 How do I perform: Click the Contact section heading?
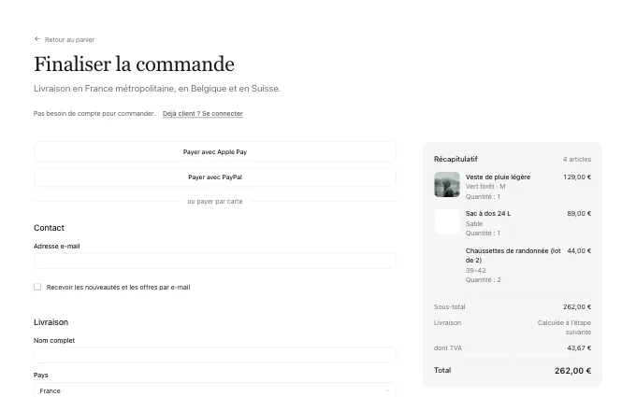49,228
